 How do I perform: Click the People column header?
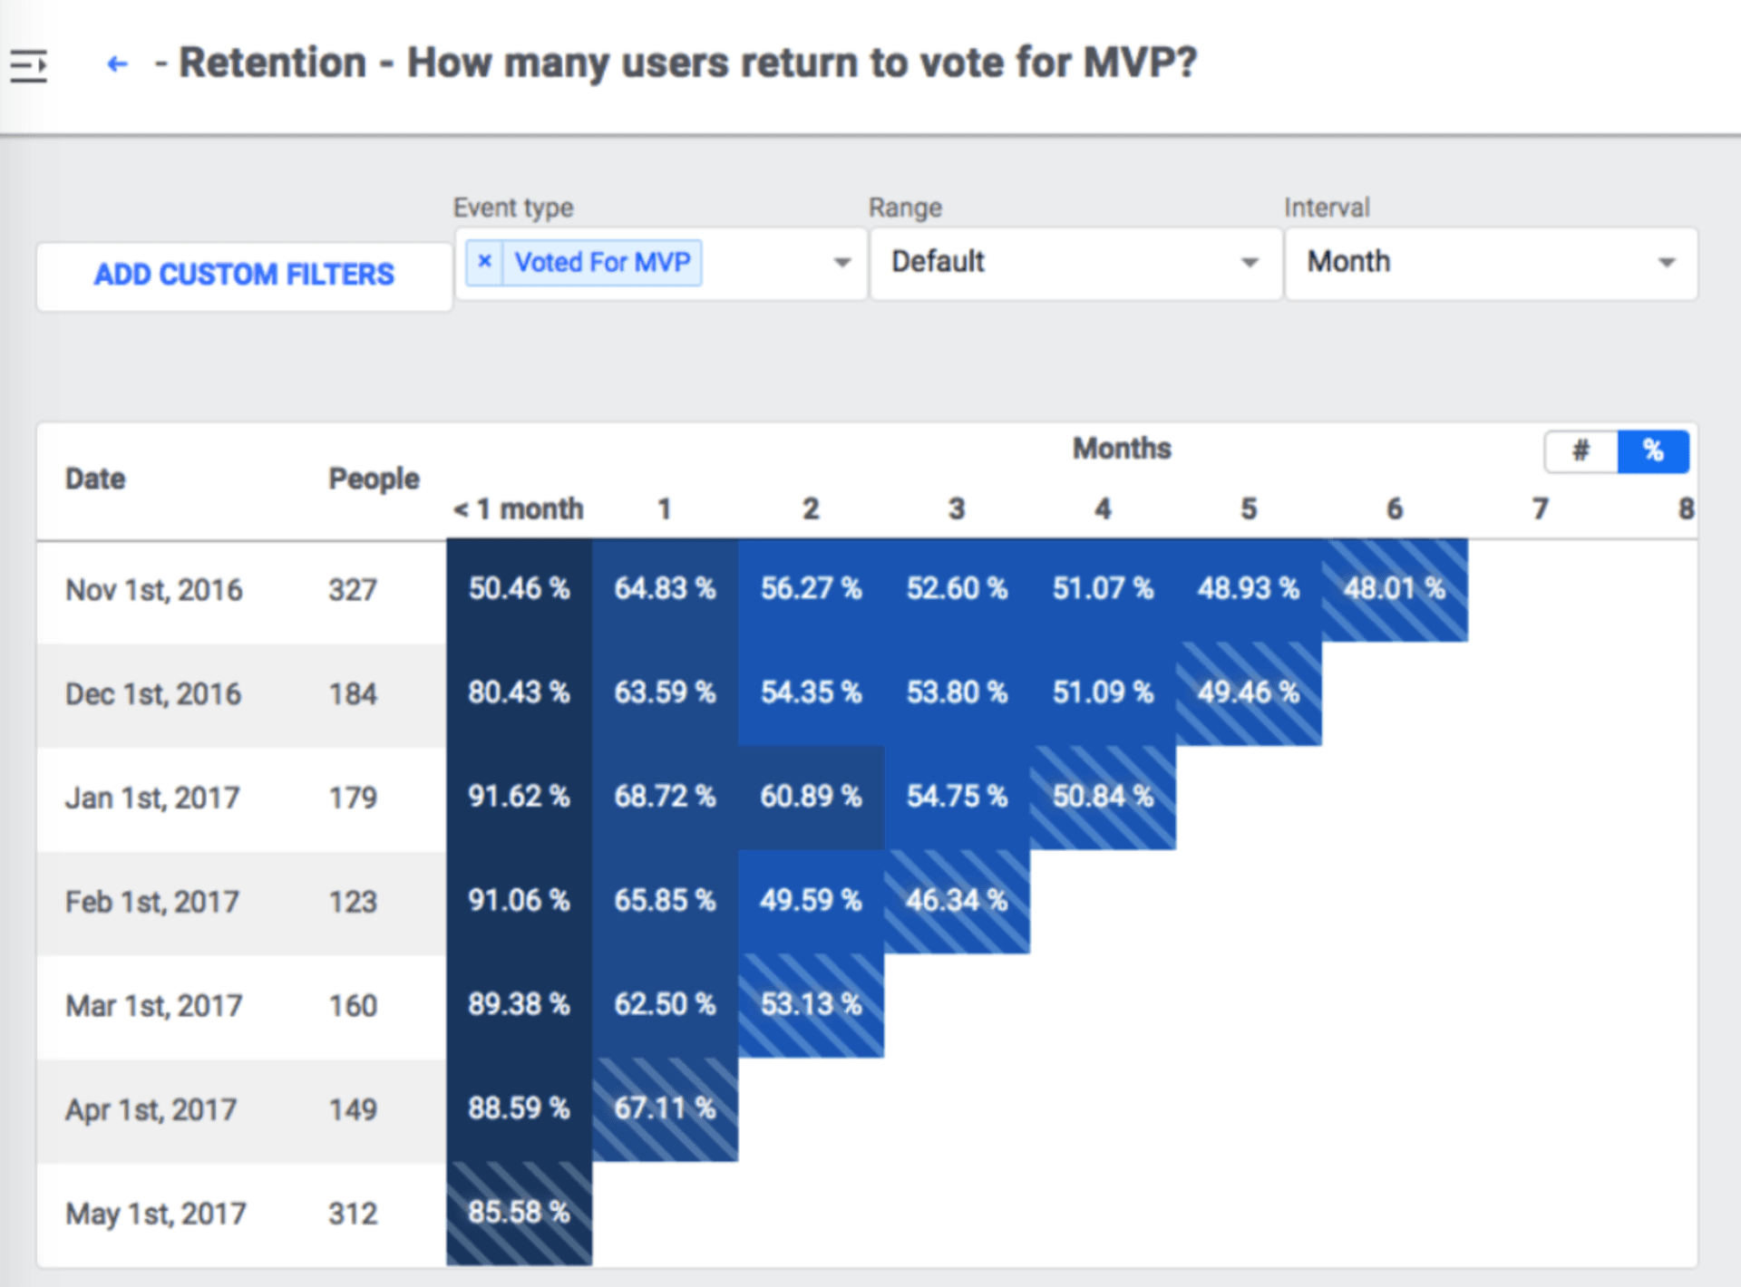pos(374,479)
